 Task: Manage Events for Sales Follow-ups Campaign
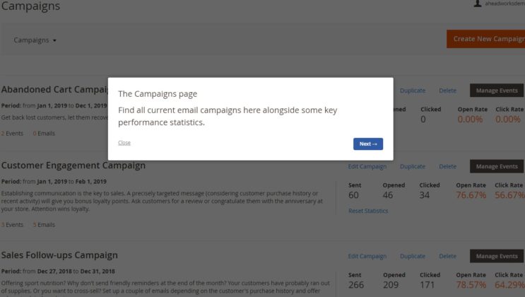click(497, 257)
